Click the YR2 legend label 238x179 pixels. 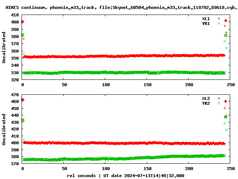coord(206,103)
